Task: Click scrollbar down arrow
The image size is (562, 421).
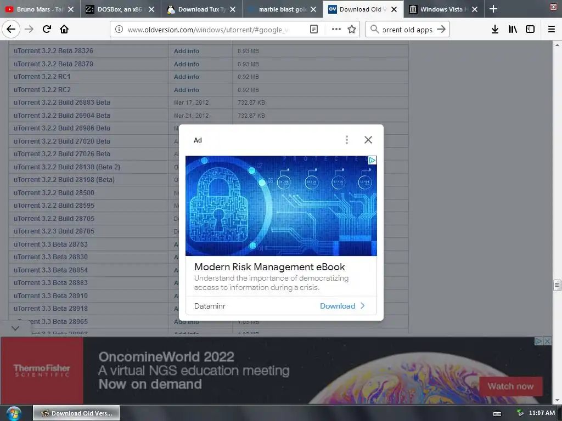Action: coord(557,400)
